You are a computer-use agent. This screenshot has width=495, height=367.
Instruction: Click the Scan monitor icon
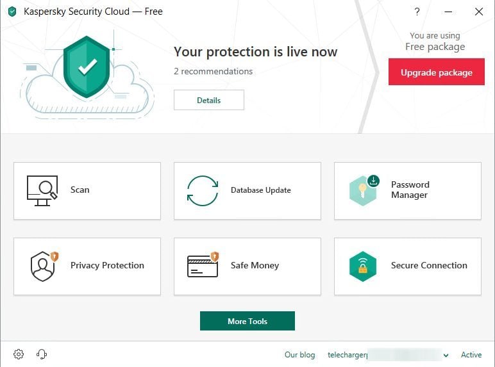click(x=42, y=190)
